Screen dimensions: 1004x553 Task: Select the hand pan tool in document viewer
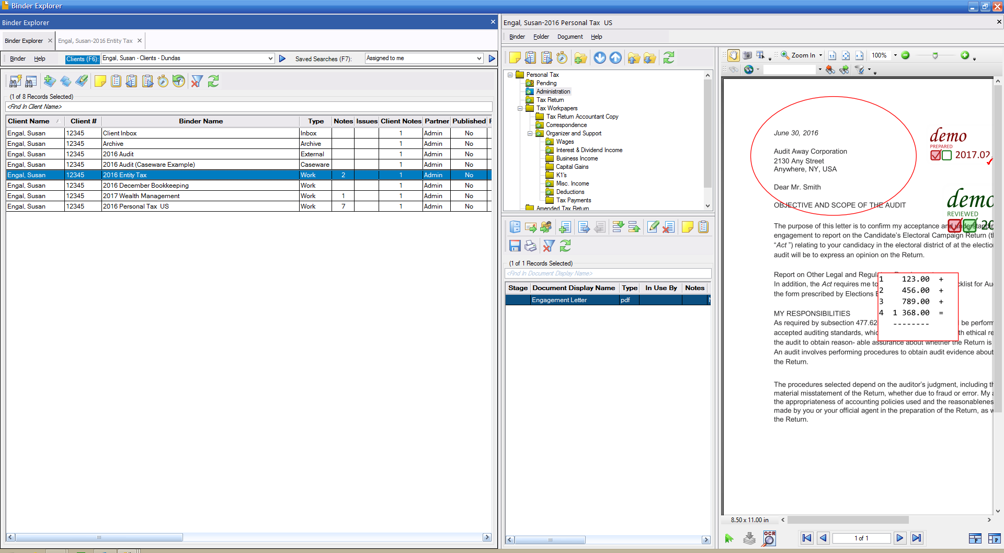tap(734, 55)
